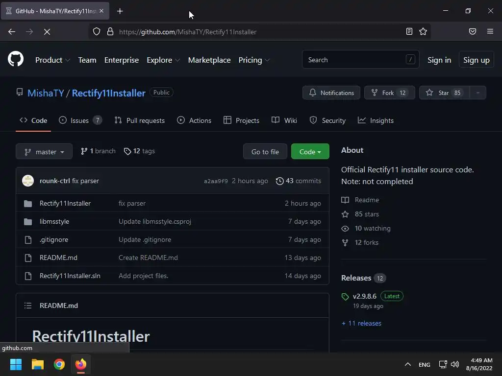
Task: Click the URL address bar
Action: coord(259,32)
